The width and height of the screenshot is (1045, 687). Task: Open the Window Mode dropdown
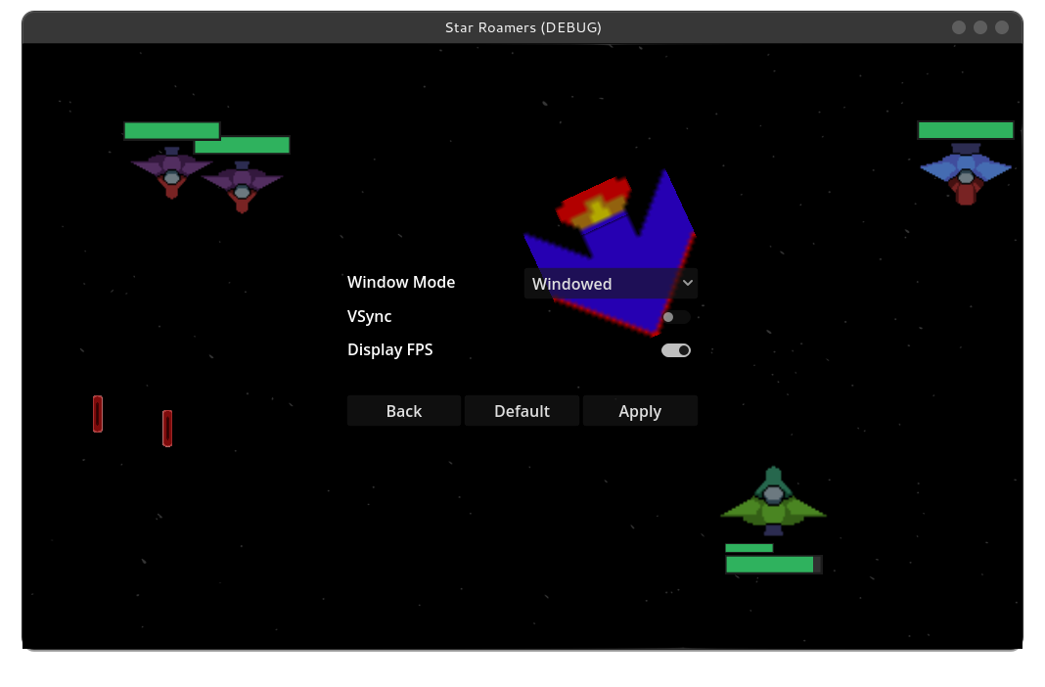(x=611, y=284)
